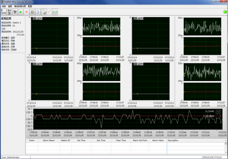Select the zoom tool in top-left graph palette

[x=37, y=18]
